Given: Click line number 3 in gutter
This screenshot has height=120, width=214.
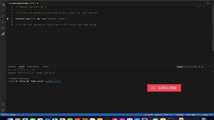Looking at the screenshot, I should coord(12,13).
